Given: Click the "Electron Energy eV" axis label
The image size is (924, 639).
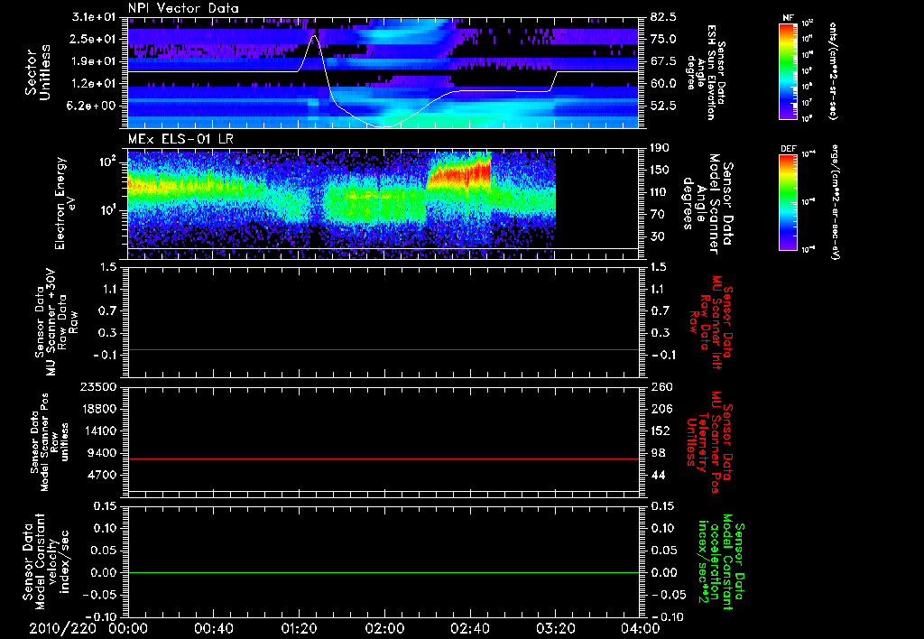Looking at the screenshot, I should (64, 203).
